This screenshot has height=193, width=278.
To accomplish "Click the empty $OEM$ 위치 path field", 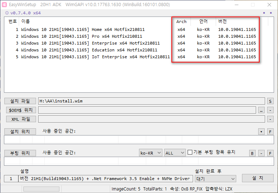I will coord(147,110).
